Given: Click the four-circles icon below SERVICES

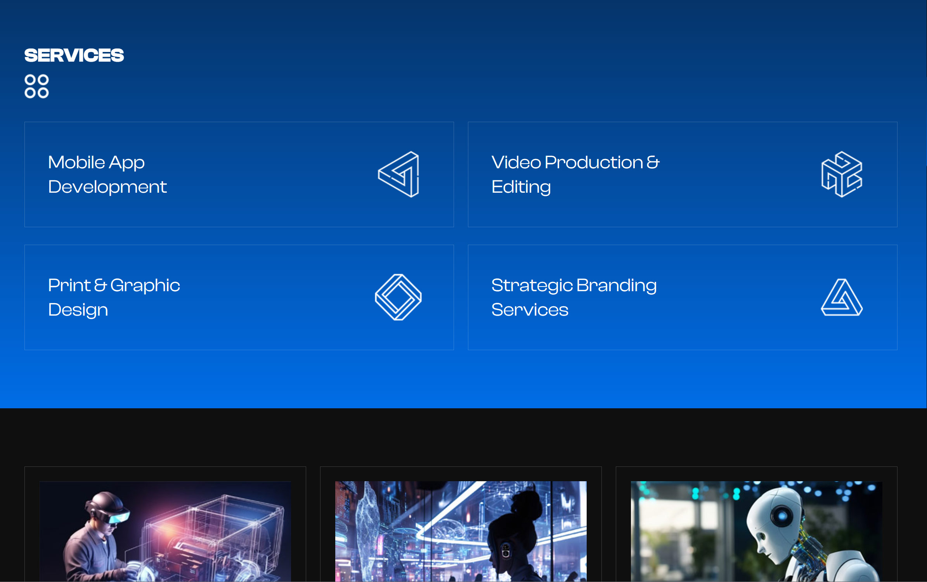Looking at the screenshot, I should (x=36, y=86).
